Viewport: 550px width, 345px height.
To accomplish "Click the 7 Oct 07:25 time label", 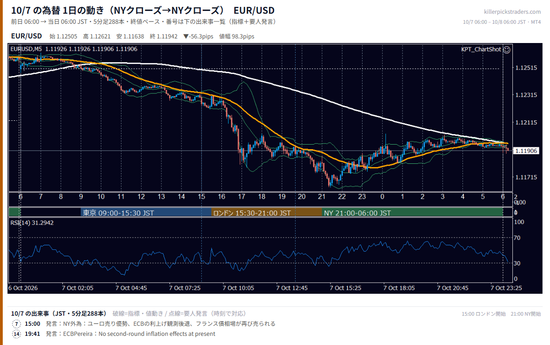I will tap(185, 288).
